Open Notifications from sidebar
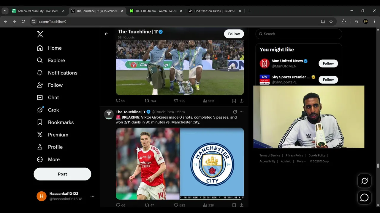Viewport: 380px width, 213px height. click(57, 73)
